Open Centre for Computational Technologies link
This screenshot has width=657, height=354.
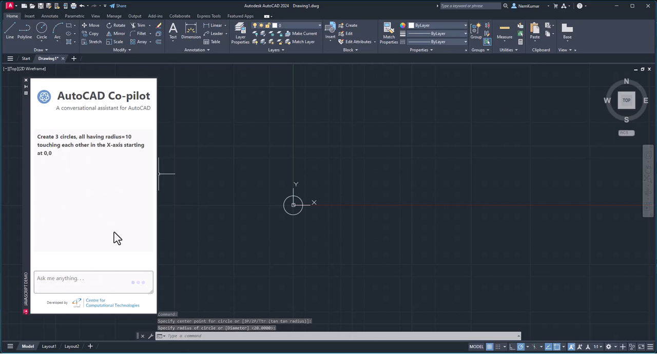112,303
